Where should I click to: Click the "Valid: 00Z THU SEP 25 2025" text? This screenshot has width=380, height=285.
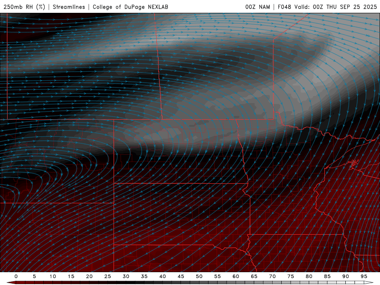[x=335, y=7]
